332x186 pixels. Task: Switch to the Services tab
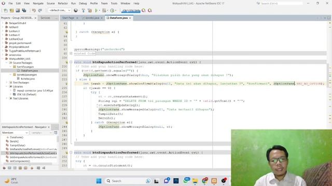[45, 18]
